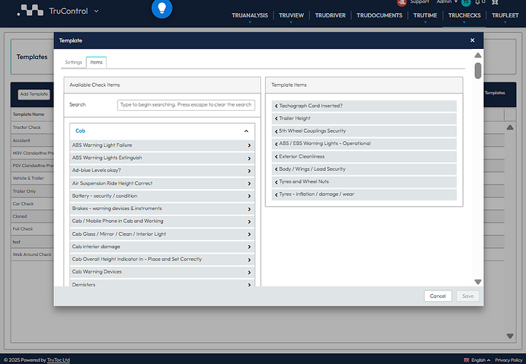Add 'Cab interior damage' using right arrow

tap(249, 247)
